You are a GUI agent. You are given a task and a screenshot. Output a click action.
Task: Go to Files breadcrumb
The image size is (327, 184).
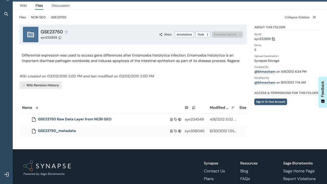coord(22,17)
